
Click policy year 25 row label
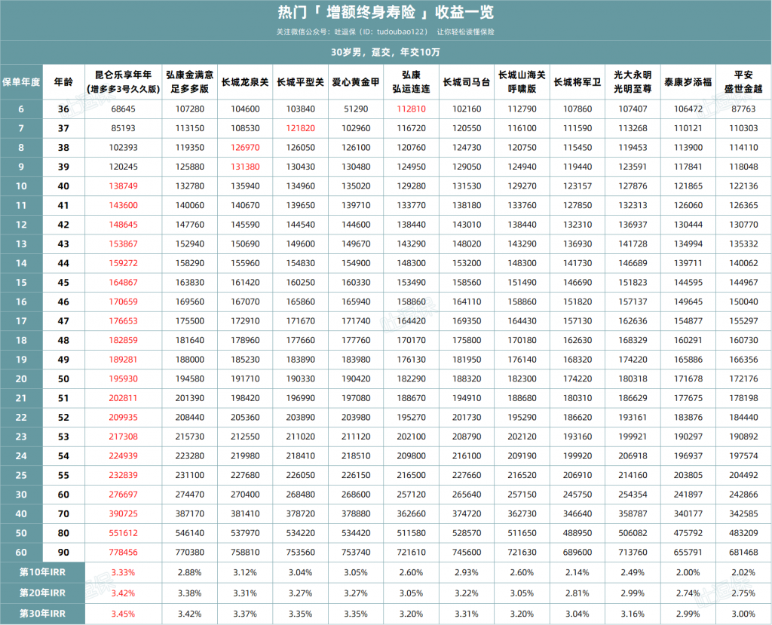[21, 475]
